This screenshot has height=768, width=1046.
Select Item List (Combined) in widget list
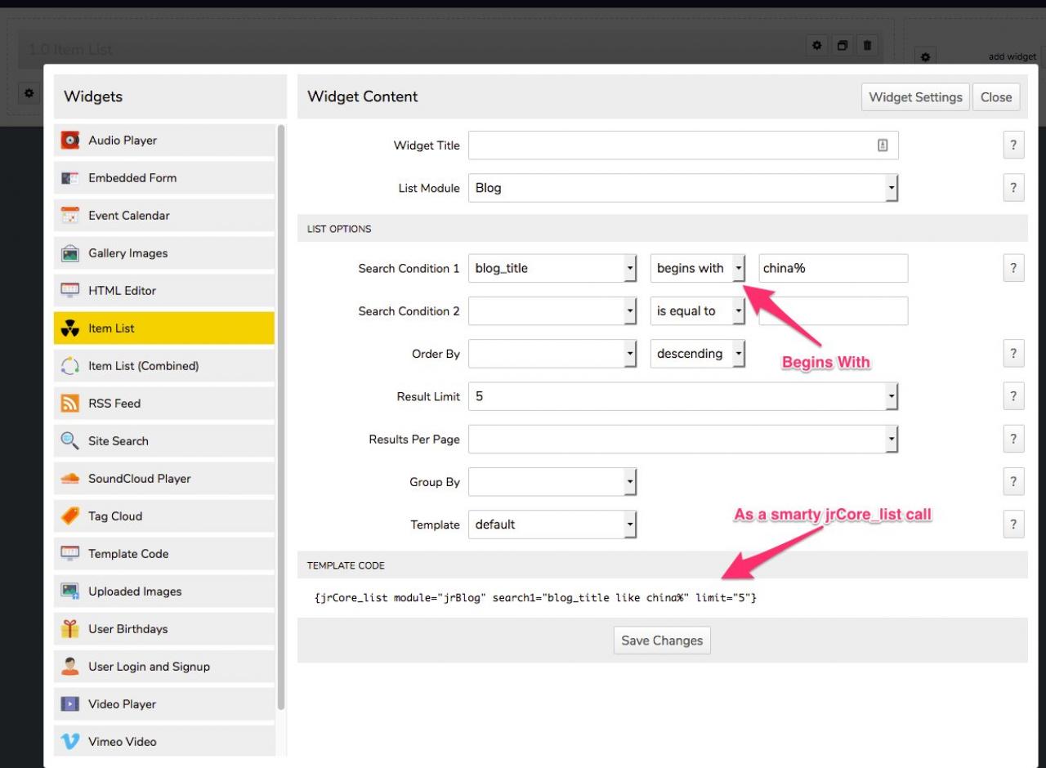tap(143, 366)
